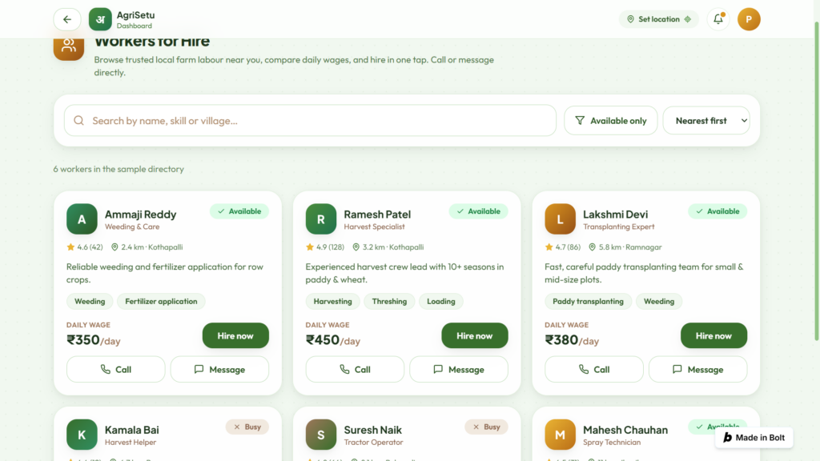
Task: Click the page vertical scrollbar
Action: pos(816,182)
